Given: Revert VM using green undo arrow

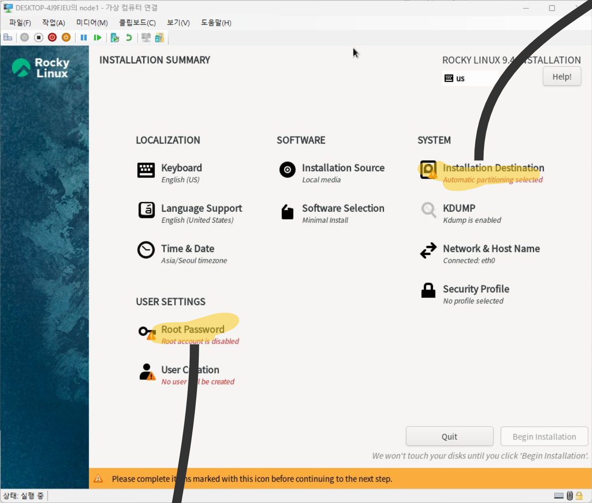Looking at the screenshot, I should point(129,38).
